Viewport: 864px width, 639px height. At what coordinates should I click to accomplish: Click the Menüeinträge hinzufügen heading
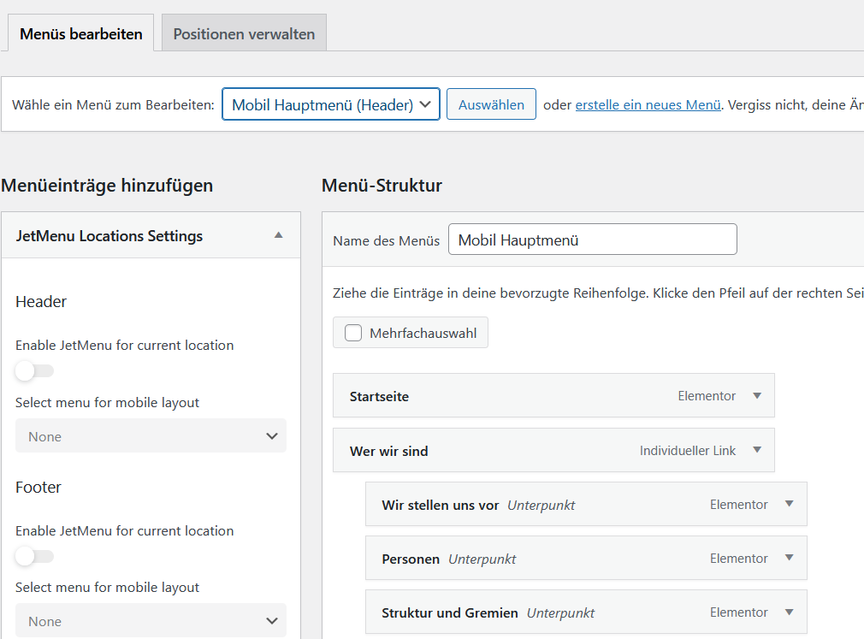[x=107, y=185]
